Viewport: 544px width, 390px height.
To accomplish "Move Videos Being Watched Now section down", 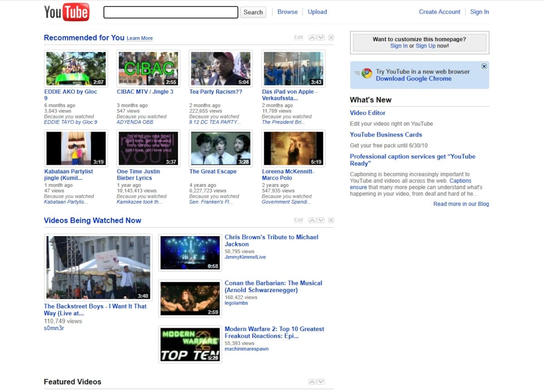I will 321,220.
